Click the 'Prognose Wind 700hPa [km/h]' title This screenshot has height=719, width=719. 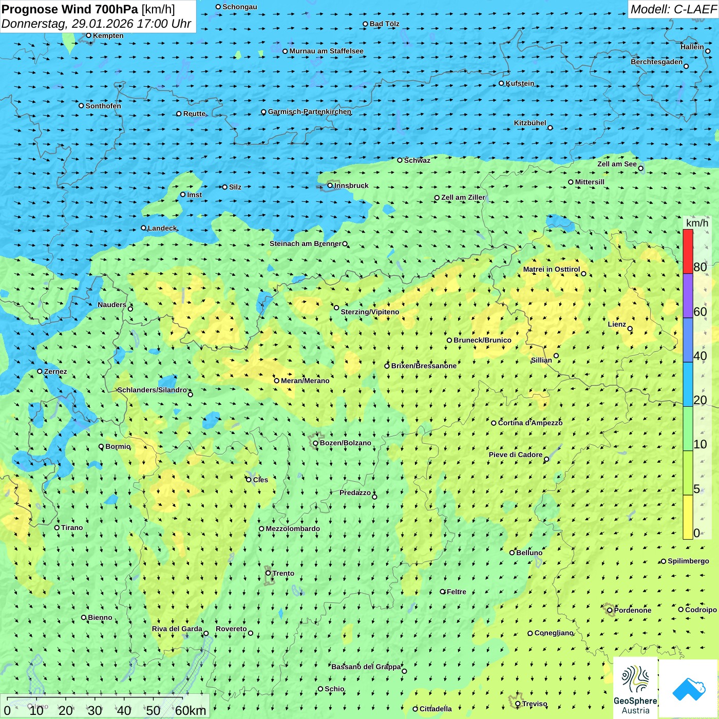(88, 9)
